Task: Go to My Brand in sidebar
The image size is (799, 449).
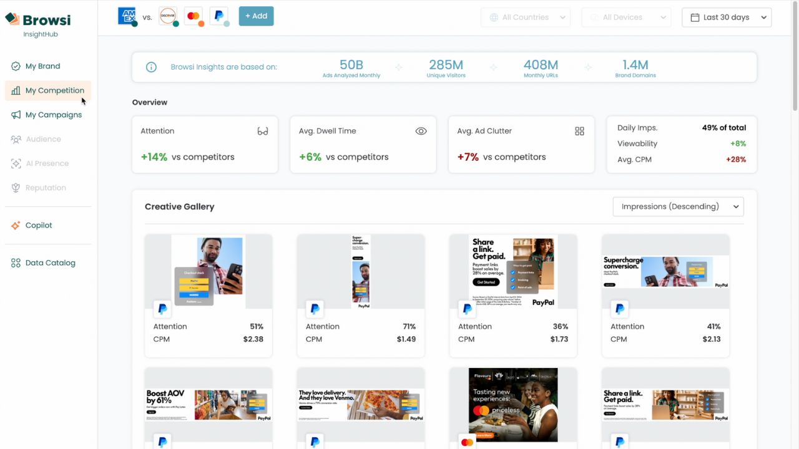Action: coord(48,66)
